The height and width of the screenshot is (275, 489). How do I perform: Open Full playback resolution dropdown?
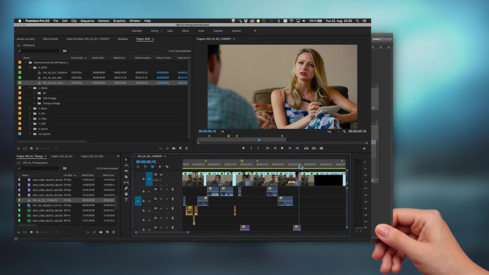coord(333,131)
